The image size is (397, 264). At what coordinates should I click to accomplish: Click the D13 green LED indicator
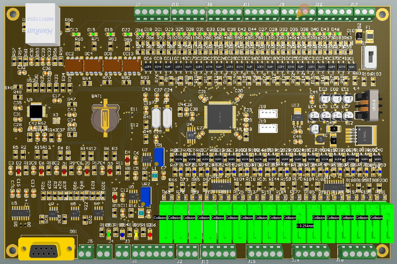(75, 34)
